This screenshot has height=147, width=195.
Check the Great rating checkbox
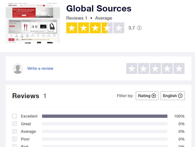[x=14, y=124]
